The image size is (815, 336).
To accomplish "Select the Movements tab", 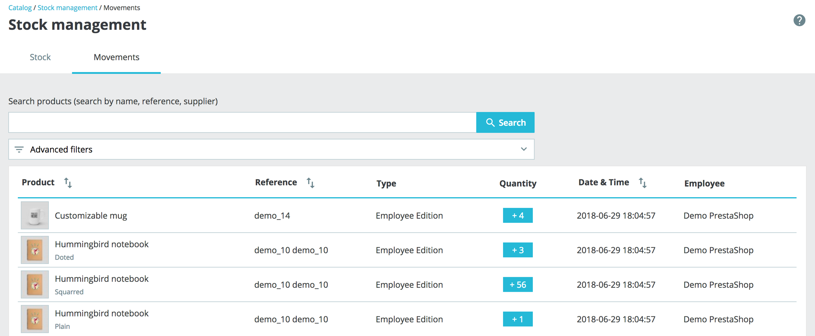I will (116, 57).
